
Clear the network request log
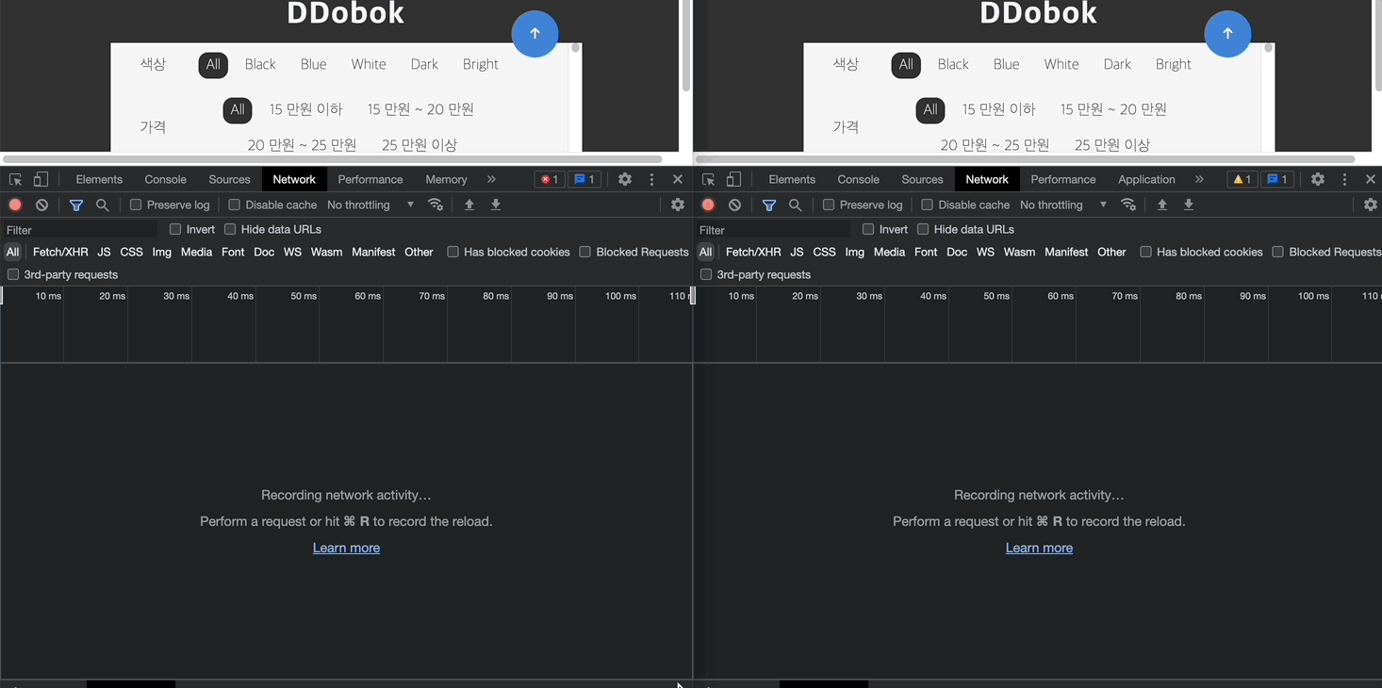pos(41,205)
